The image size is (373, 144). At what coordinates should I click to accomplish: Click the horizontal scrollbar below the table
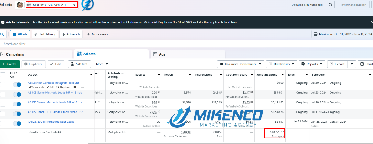coord(231,143)
